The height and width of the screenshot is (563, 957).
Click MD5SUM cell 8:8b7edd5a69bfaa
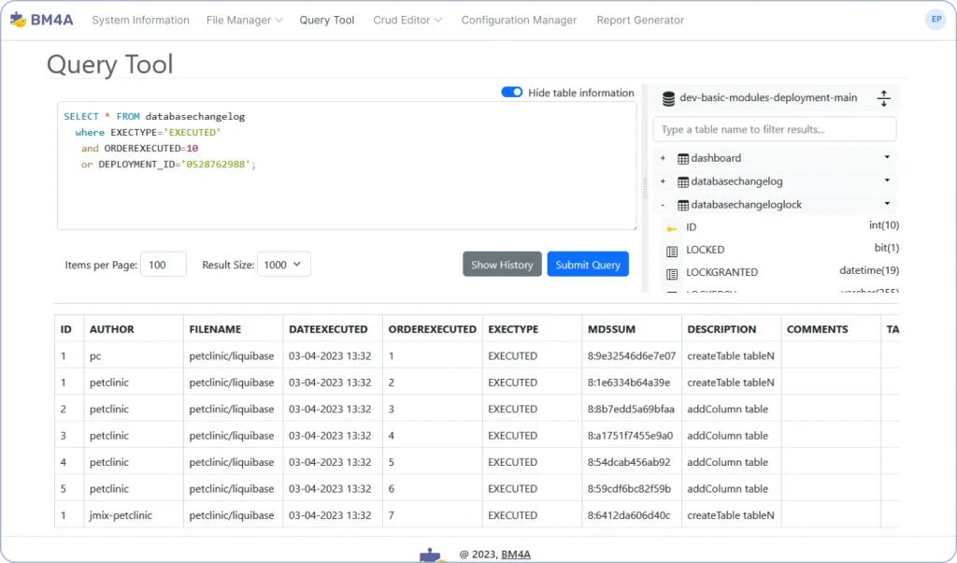pyautogui.click(x=631, y=409)
